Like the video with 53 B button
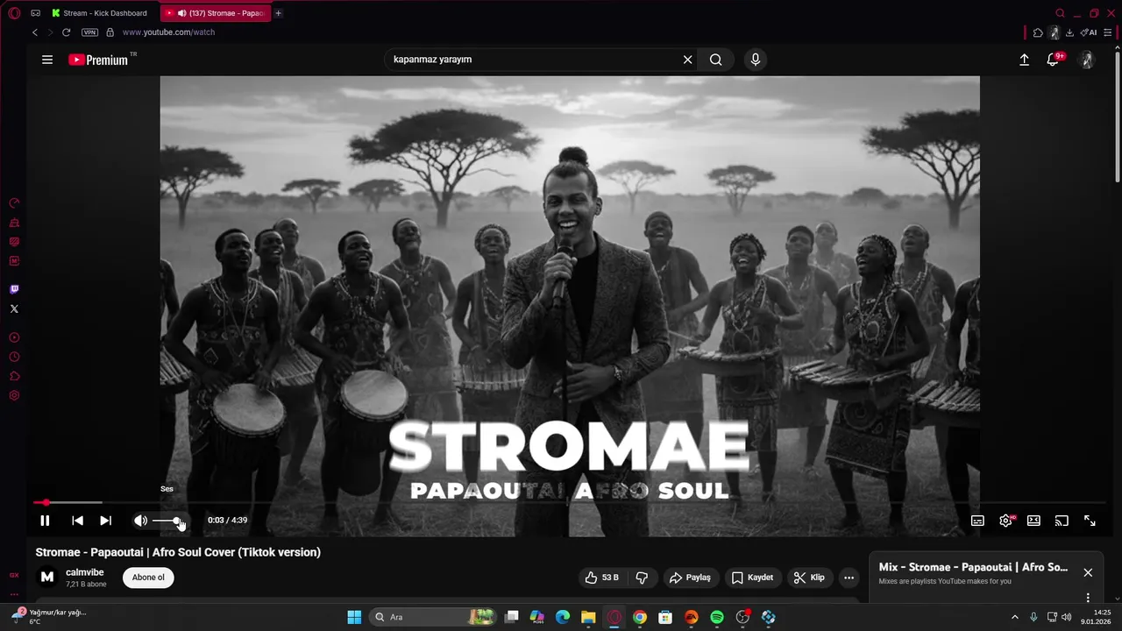Image resolution: width=1122 pixels, height=631 pixels. point(602,578)
